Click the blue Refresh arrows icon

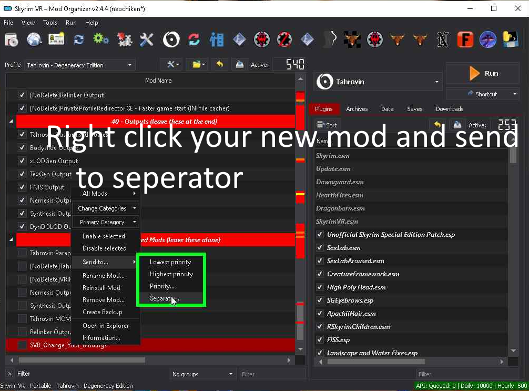[79, 39]
